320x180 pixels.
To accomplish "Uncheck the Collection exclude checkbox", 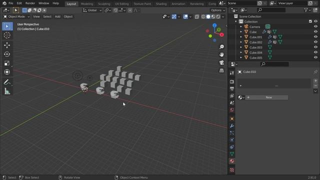I will (310, 21).
